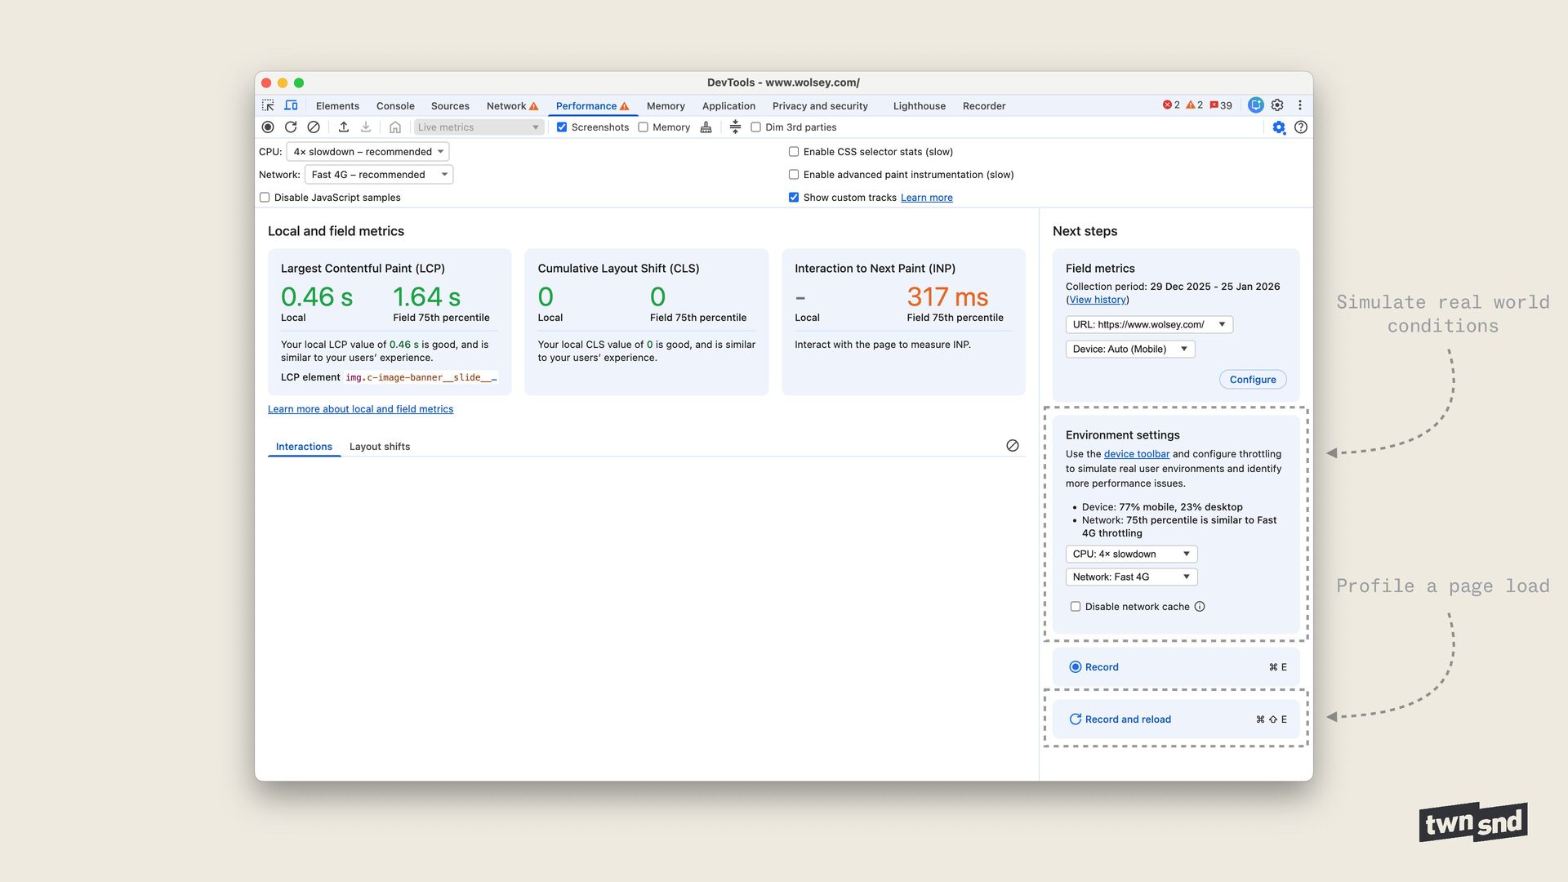Open the DevTools settings gear icon
1568x882 pixels.
click(x=1277, y=105)
